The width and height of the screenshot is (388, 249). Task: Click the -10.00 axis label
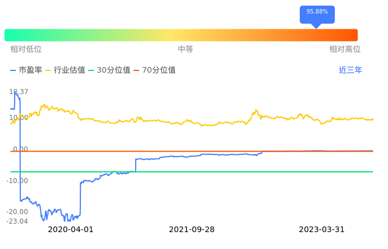18,181
